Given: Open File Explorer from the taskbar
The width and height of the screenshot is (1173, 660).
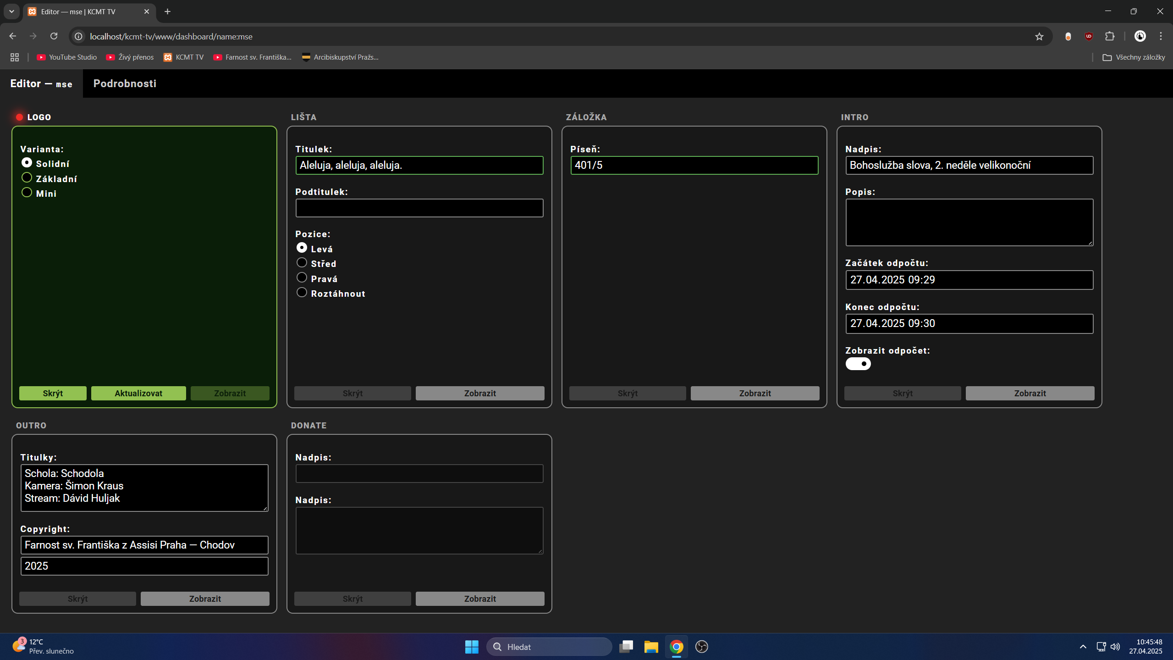Looking at the screenshot, I should coord(651,647).
